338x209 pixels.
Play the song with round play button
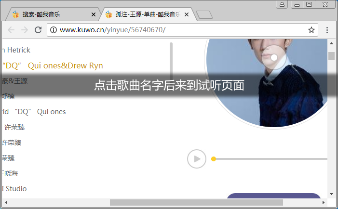point(197,159)
